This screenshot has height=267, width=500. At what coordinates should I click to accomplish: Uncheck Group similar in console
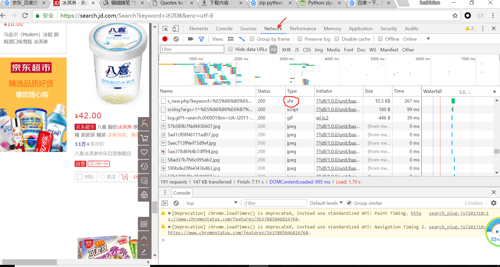(x=349, y=203)
